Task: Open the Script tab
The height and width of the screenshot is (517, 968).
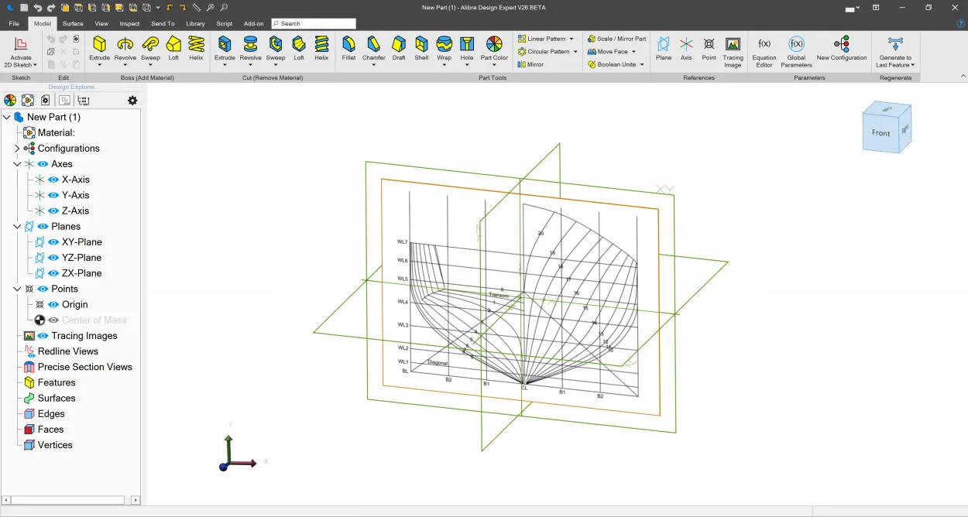Action: [225, 23]
